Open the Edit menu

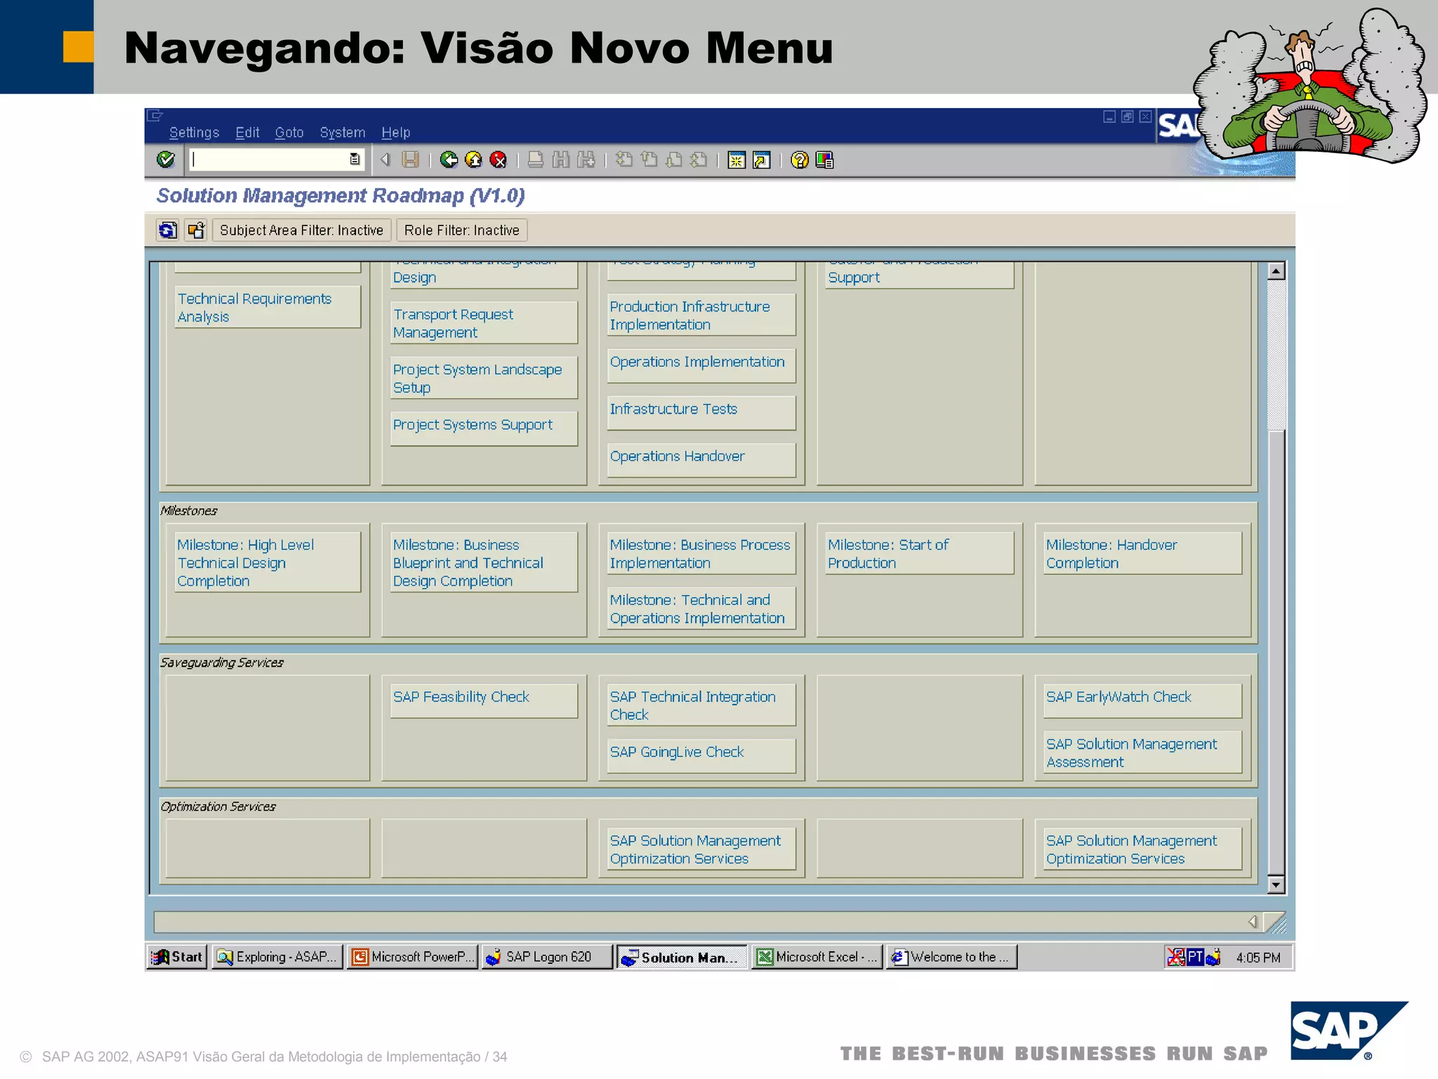247,133
